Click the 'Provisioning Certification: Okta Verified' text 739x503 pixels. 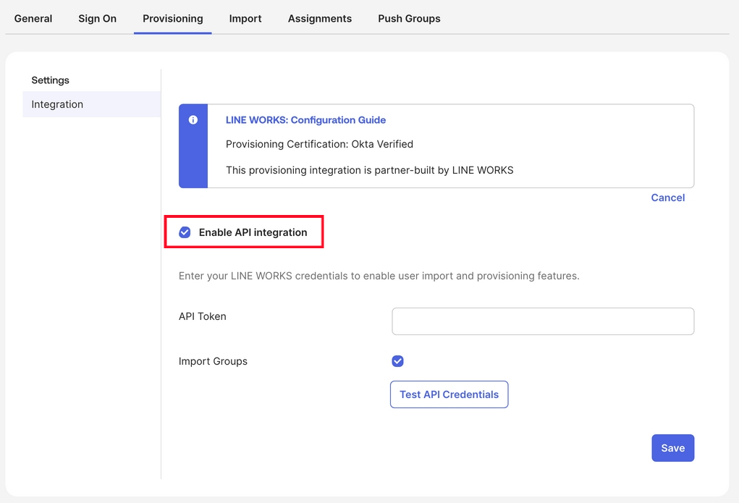coord(319,144)
